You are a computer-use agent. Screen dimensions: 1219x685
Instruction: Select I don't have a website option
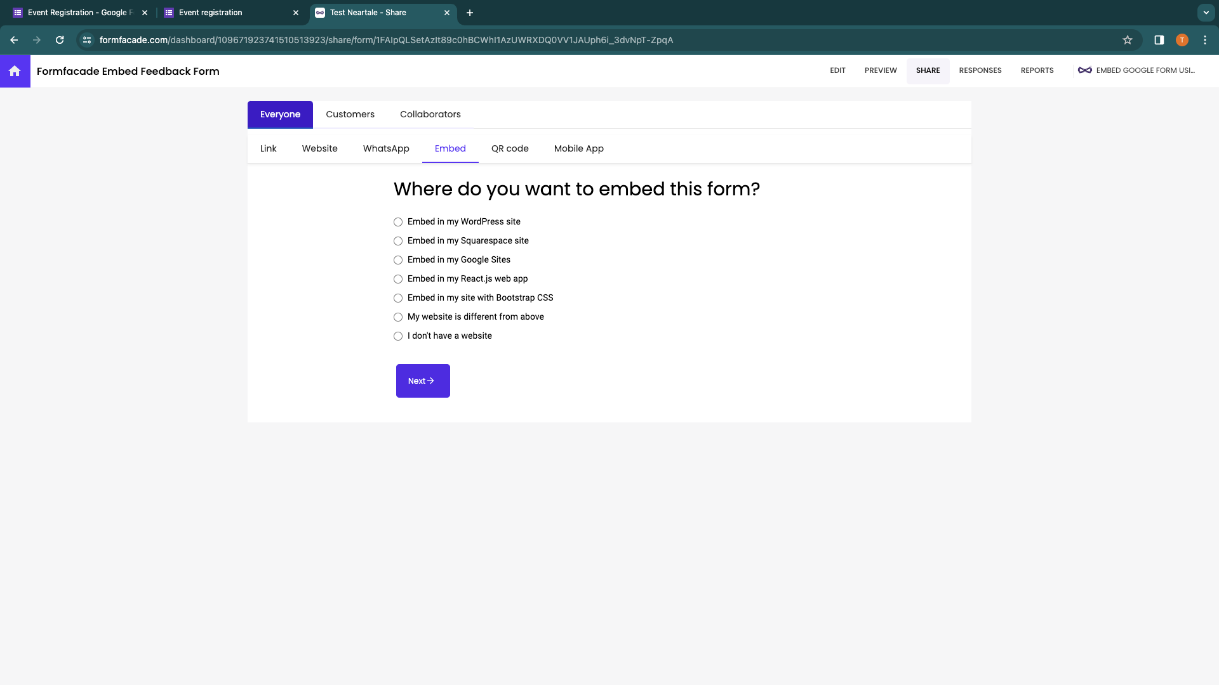pos(399,336)
